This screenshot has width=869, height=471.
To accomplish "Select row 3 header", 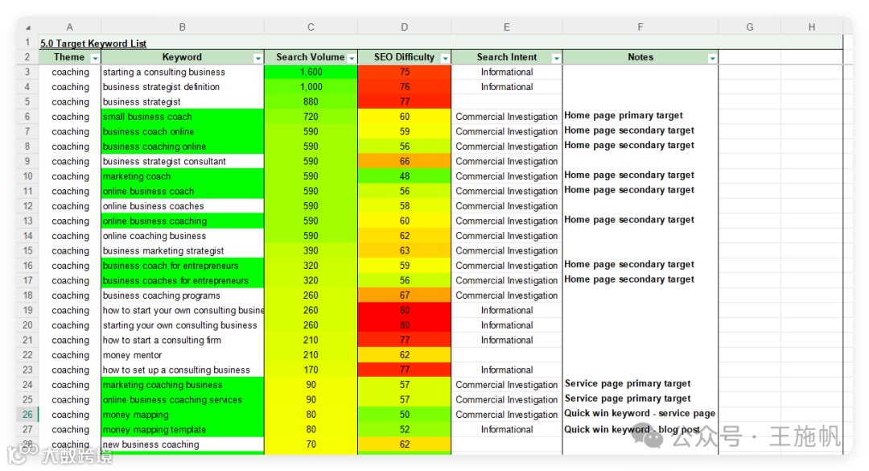I will point(27,72).
